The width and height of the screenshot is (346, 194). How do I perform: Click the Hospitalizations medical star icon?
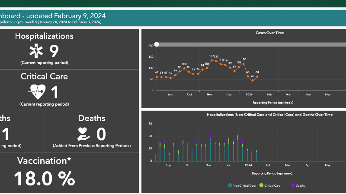[x=36, y=51]
